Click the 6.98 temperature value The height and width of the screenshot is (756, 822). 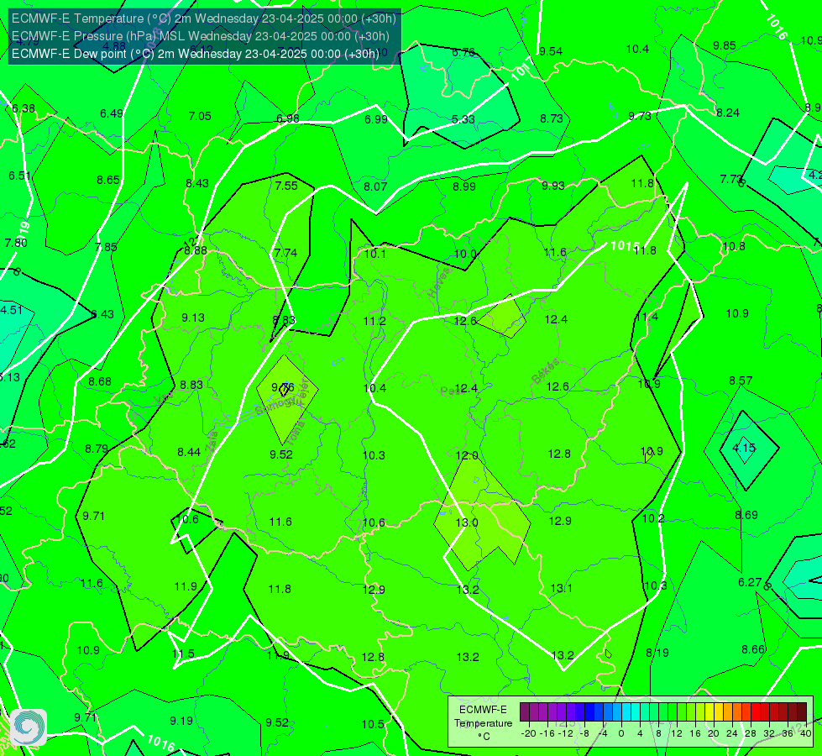[x=288, y=119]
